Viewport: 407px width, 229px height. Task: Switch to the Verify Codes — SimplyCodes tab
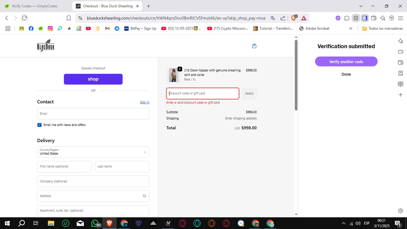34,6
